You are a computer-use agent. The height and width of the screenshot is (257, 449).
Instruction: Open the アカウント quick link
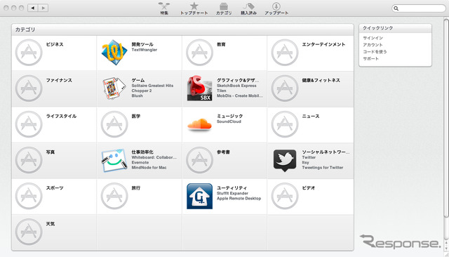(373, 45)
